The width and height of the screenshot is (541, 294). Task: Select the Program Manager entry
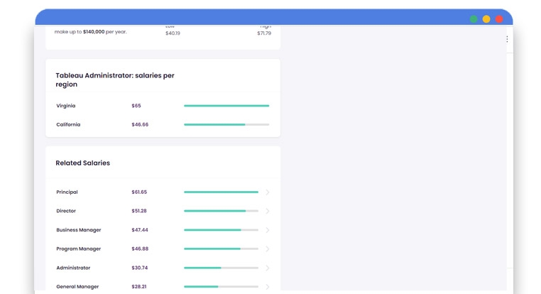coord(79,249)
